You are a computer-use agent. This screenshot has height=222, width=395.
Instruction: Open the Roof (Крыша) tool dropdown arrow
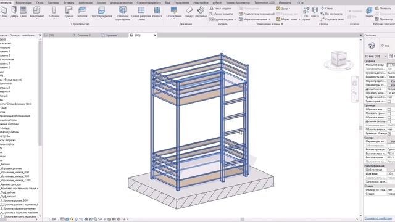[x=69, y=18]
